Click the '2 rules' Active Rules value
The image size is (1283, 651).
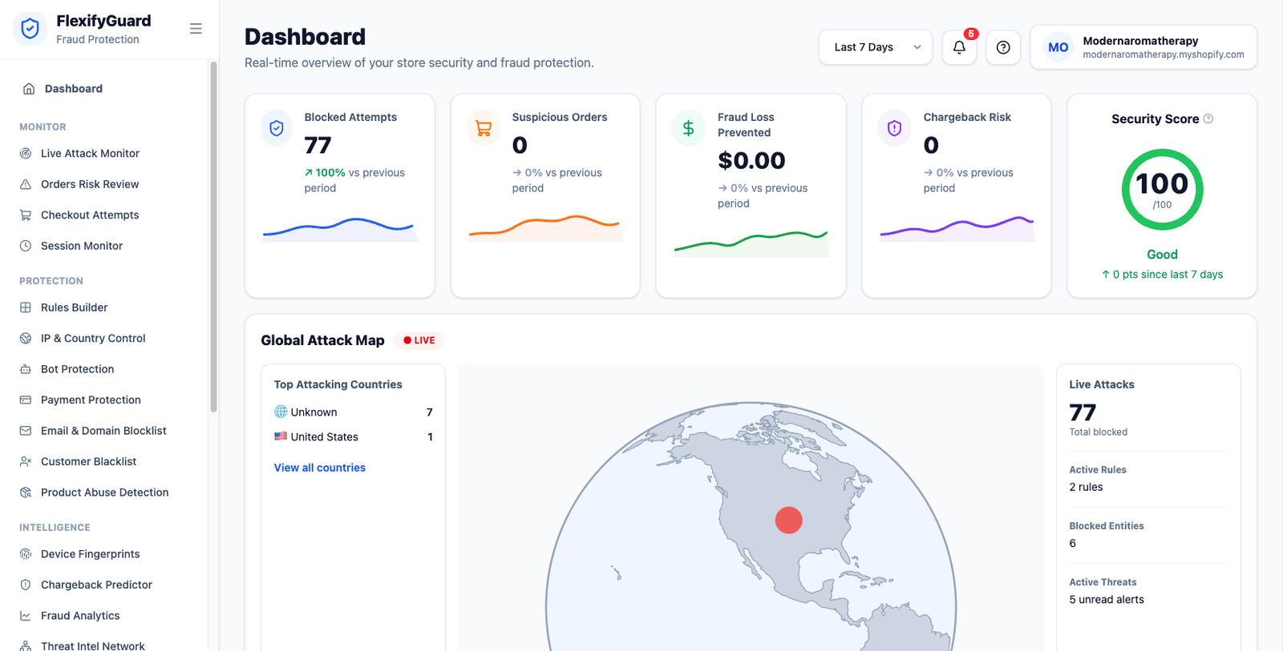pyautogui.click(x=1086, y=487)
